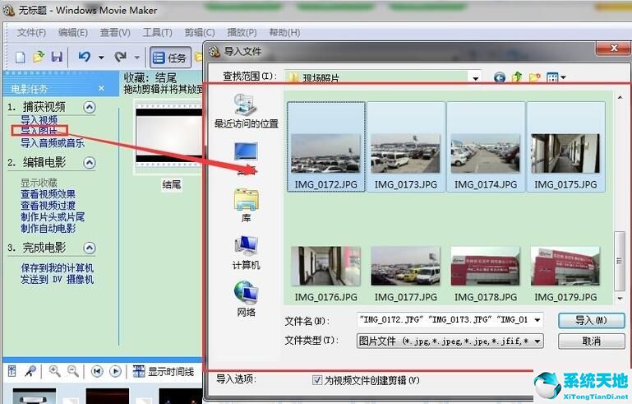Click the Undo arrow icon

[85, 57]
